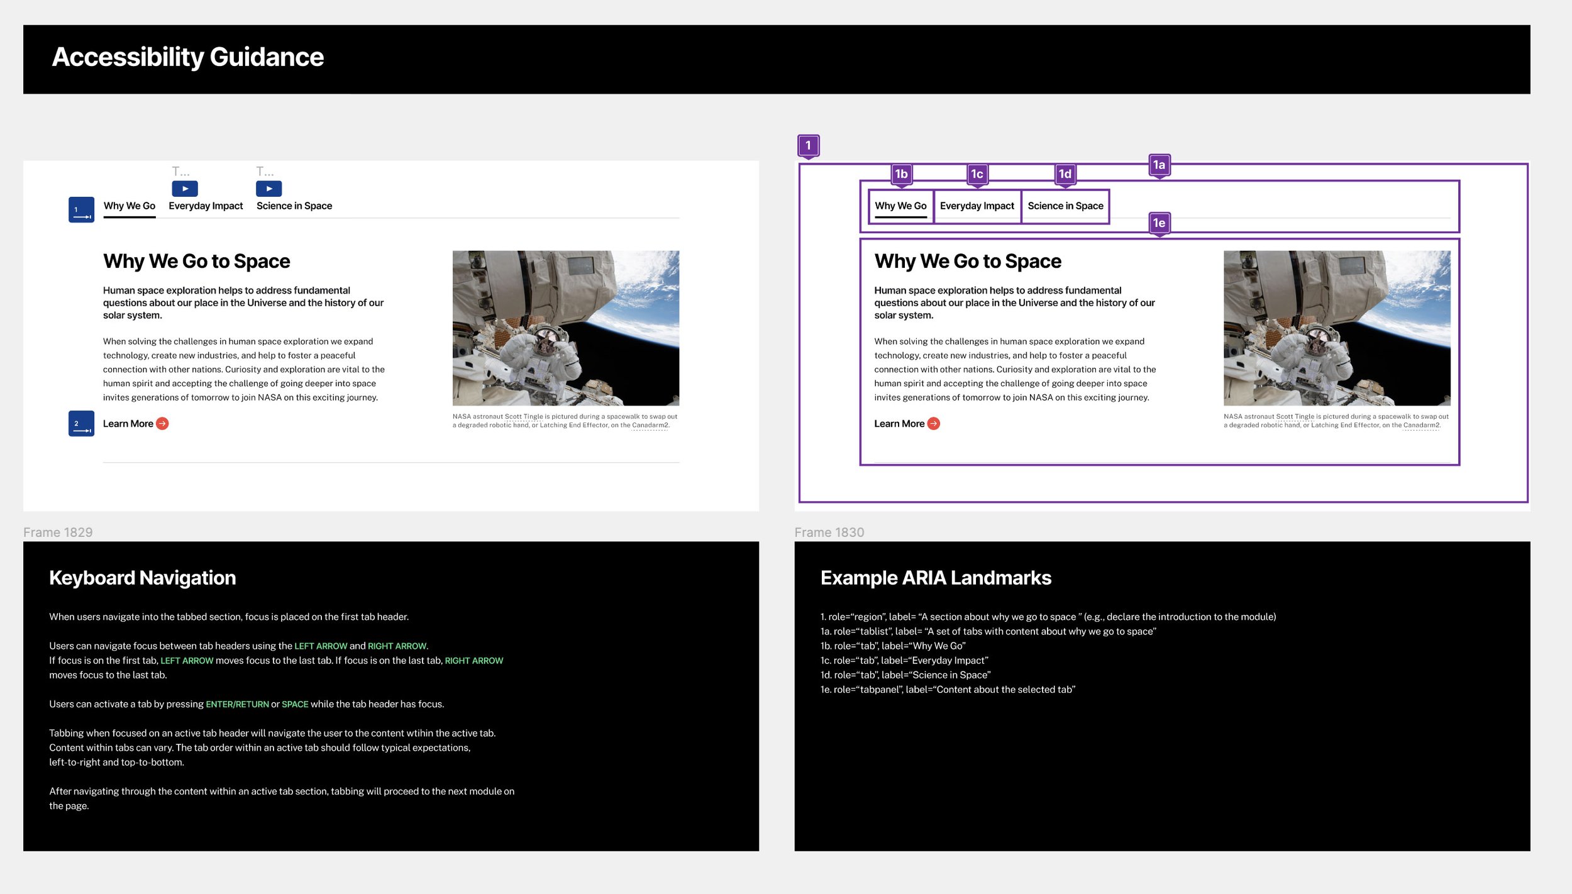The width and height of the screenshot is (1572, 894).
Task: Click tab-stop marker 1 beside Why We Go
Action: (81, 209)
